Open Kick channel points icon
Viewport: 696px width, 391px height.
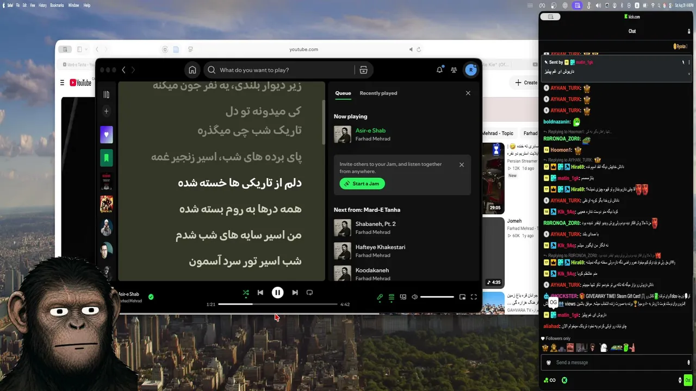550,380
